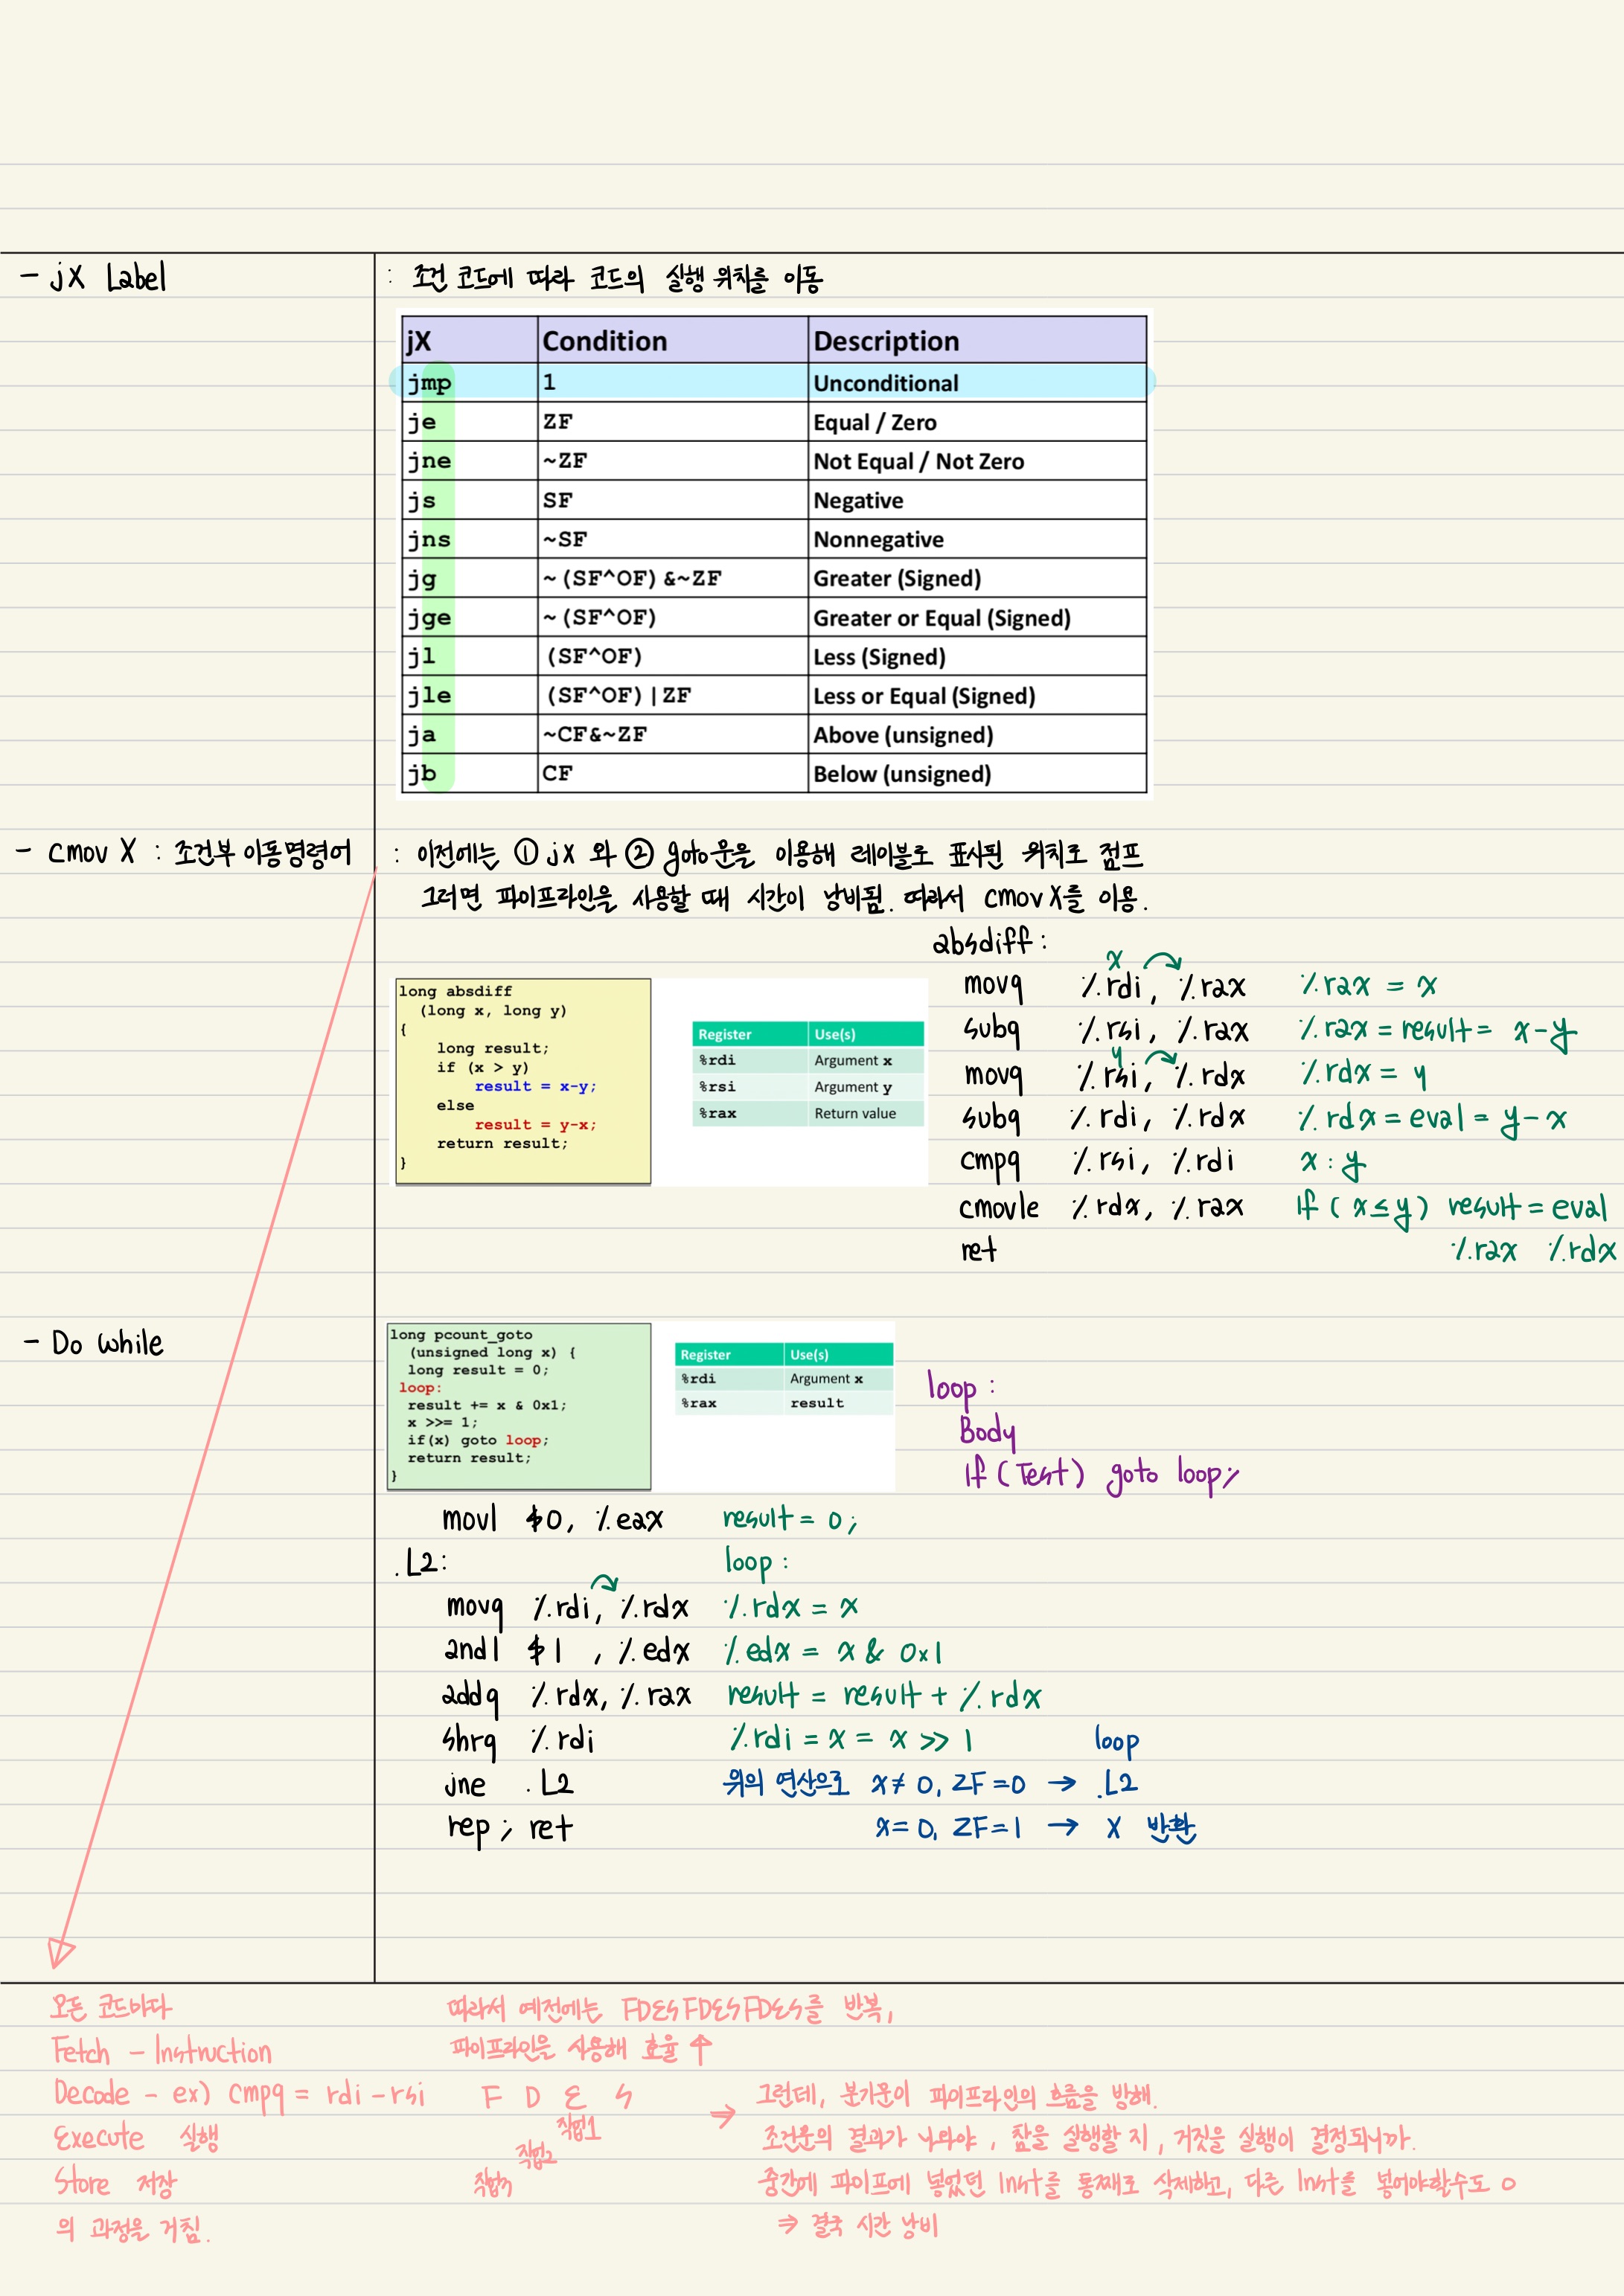Click the circled number 2 before goto
The width and height of the screenshot is (1624, 2296).
639,853
